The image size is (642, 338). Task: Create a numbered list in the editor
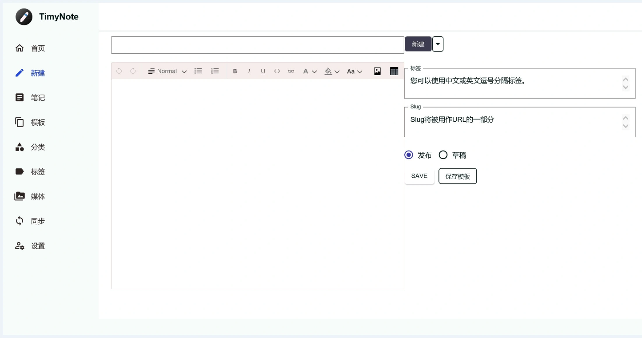[x=215, y=71]
